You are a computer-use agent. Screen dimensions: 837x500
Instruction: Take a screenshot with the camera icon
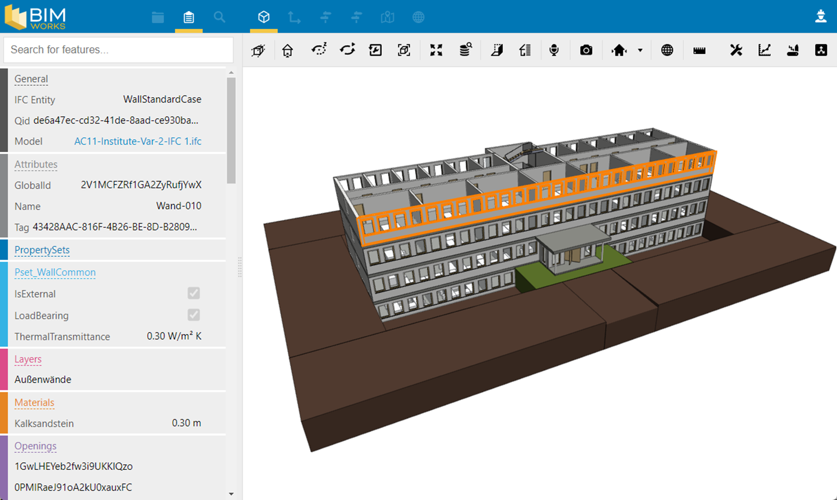[x=586, y=50]
